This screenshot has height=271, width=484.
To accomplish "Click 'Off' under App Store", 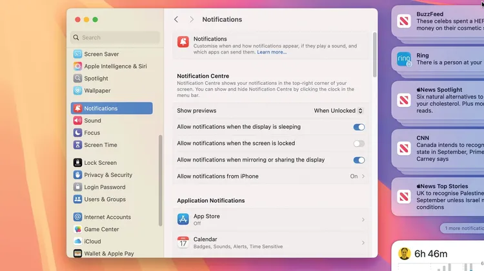I will point(197,223).
